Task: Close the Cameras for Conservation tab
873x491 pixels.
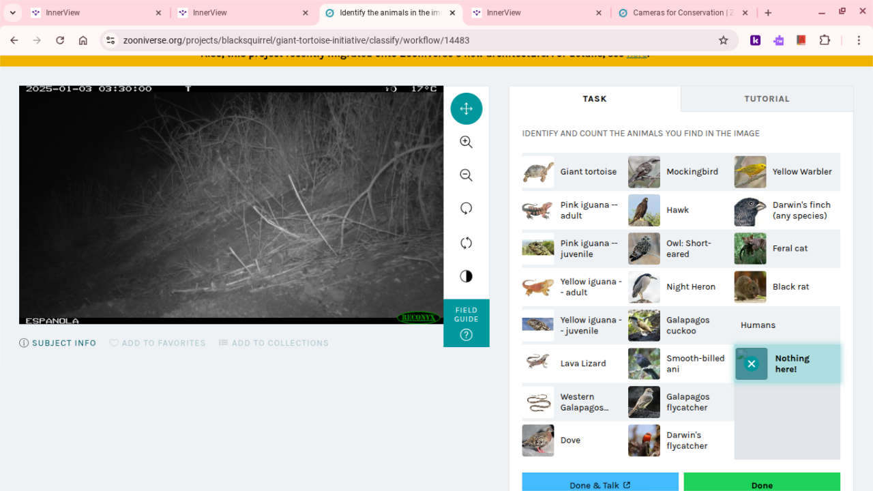Action: pyautogui.click(x=745, y=13)
